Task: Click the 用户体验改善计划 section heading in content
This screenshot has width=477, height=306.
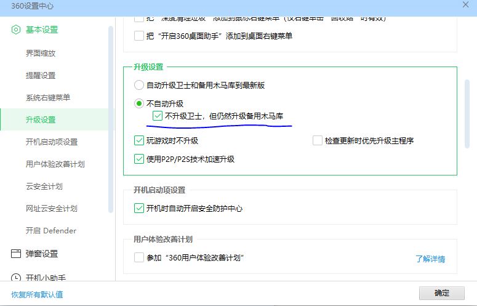Action: point(163,240)
